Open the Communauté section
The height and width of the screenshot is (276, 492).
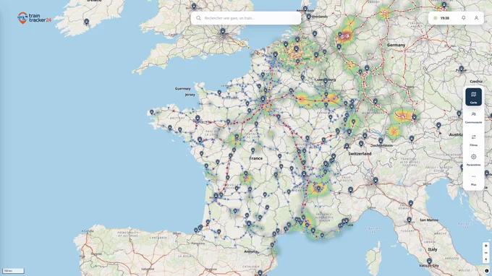click(473, 117)
